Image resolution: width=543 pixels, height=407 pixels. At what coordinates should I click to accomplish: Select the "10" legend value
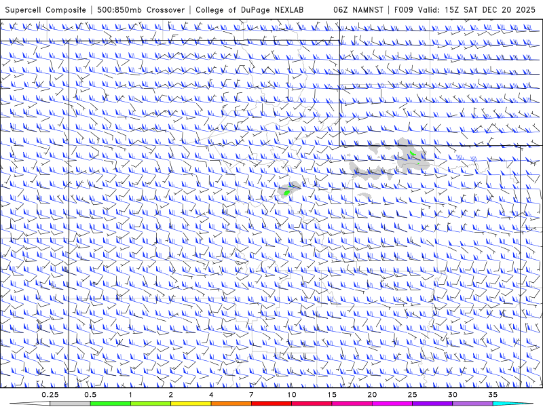coord(292,395)
